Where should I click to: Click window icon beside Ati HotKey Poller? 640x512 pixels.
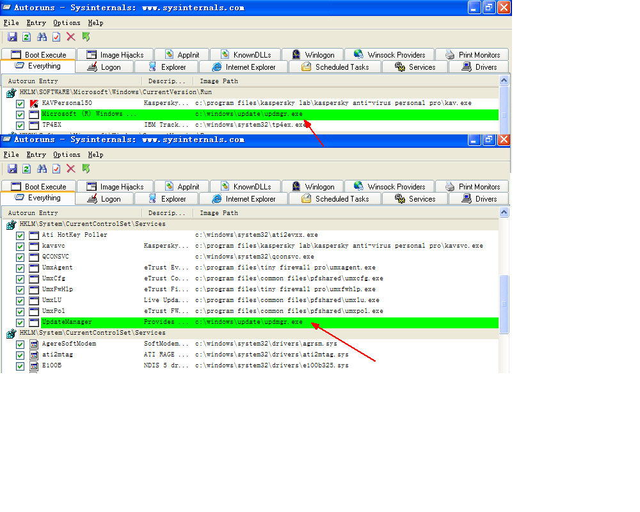[x=34, y=235]
